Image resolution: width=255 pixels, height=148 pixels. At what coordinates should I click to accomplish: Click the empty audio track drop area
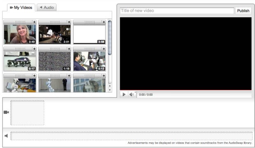coord(131,136)
